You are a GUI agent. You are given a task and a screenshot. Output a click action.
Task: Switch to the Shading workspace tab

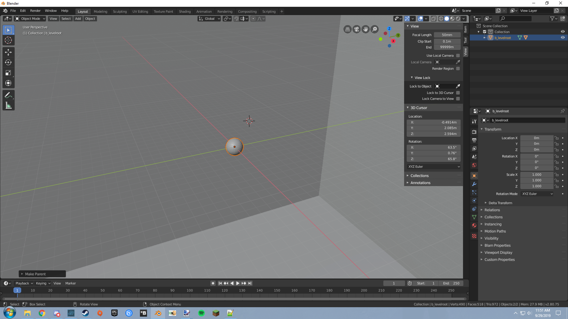(185, 12)
